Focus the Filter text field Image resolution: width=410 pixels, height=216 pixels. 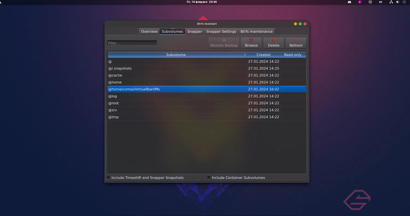point(132,43)
